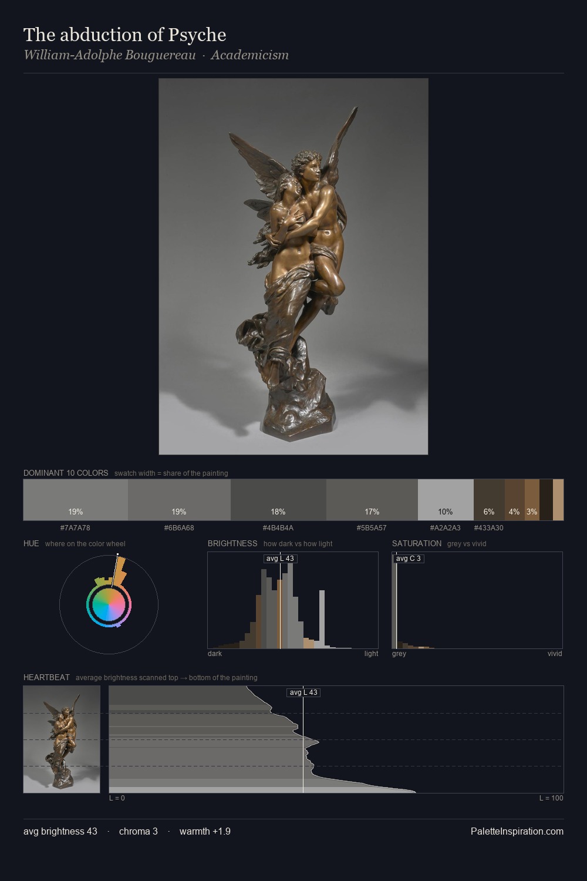Select the 19% swatch labeled #6B6A68
587x881 pixels.
tap(179, 500)
